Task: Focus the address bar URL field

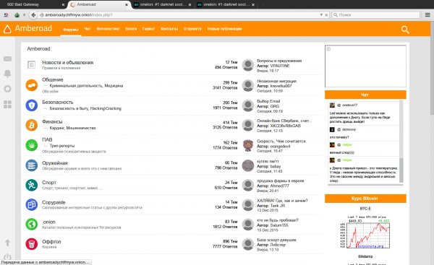Action: 180,15
